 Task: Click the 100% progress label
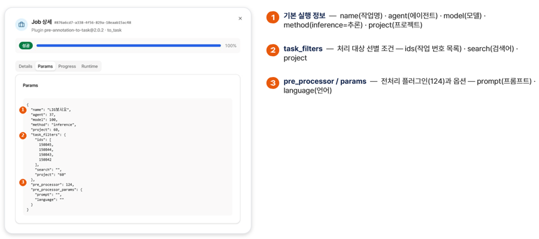[231, 45]
